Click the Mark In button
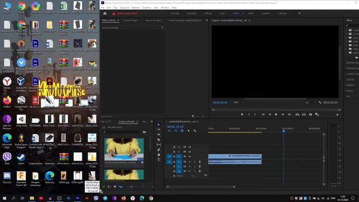The width and height of the screenshot is (359, 202). point(249,114)
